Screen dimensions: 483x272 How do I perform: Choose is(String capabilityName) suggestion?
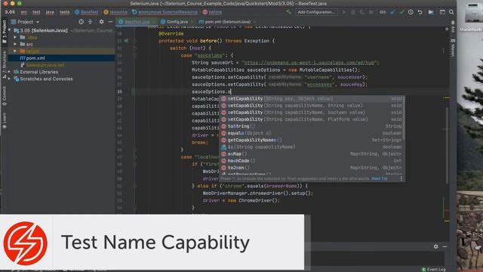[x=312, y=147]
